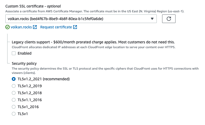Click the external-link icon after volkan.rocks
Screen dimensions: 205x125
[35, 27]
